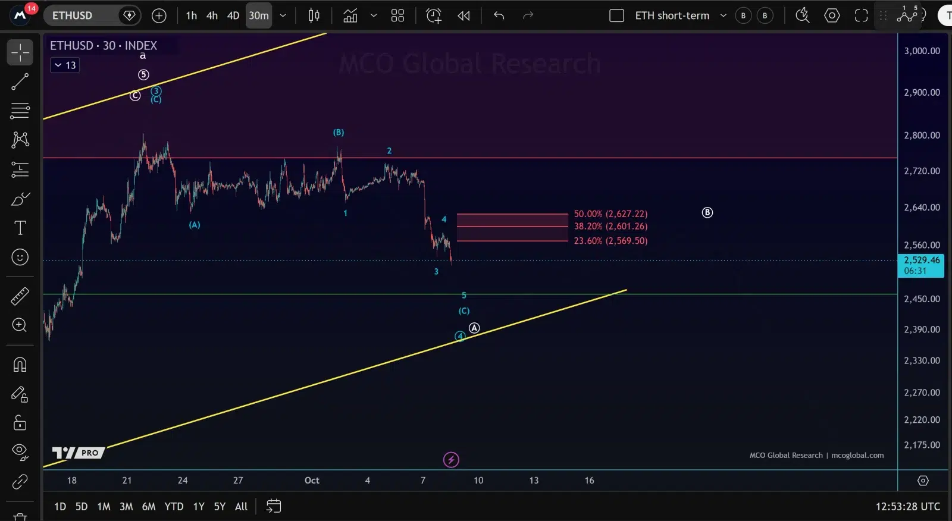Change the candlestick chart type

[314, 15]
